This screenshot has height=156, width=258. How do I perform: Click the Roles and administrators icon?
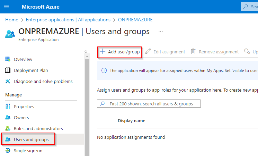coord(8,128)
